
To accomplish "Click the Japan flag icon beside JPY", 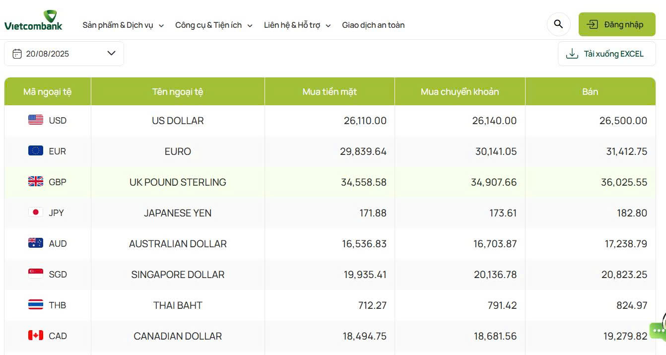I will pos(35,213).
